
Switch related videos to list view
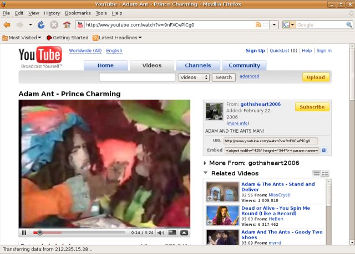[316, 174]
